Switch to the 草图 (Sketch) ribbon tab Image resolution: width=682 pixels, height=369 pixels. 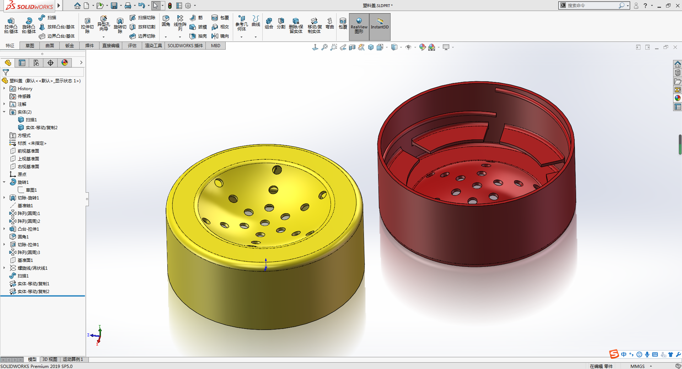(30, 46)
